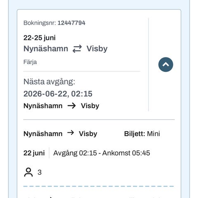Collapse the booking card with chevron button

(166, 64)
